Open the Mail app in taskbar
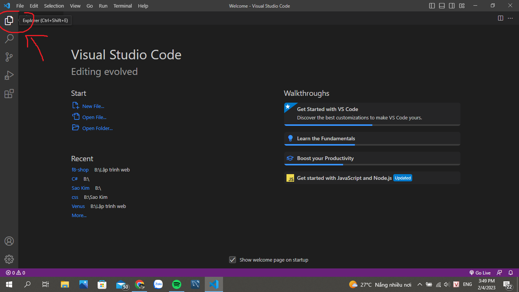The height and width of the screenshot is (292, 519). pyautogui.click(x=122, y=284)
